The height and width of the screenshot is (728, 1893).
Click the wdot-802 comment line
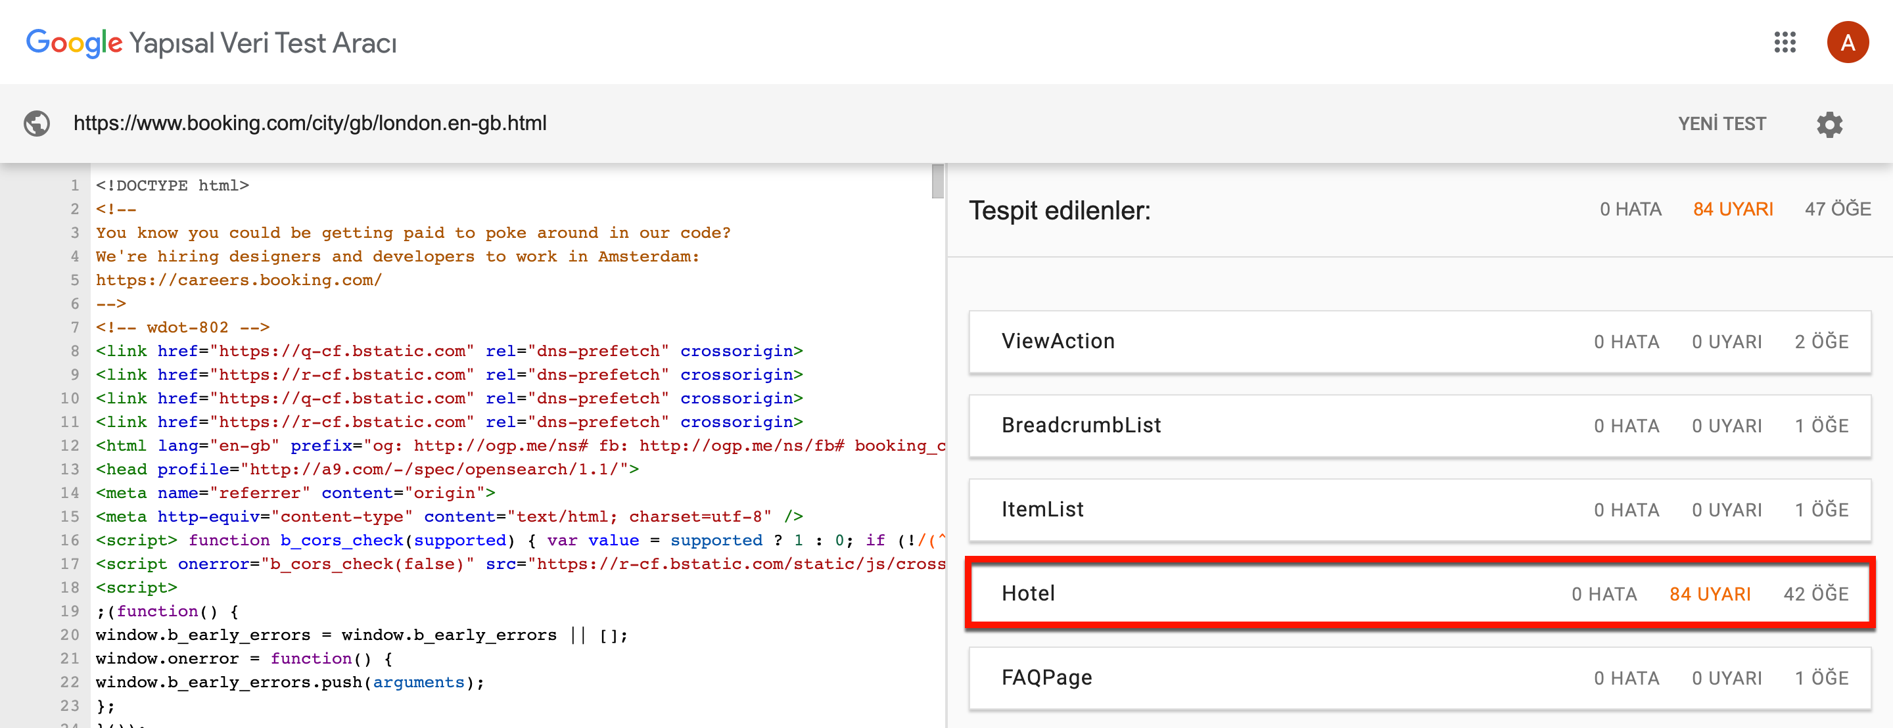pyautogui.click(x=183, y=328)
